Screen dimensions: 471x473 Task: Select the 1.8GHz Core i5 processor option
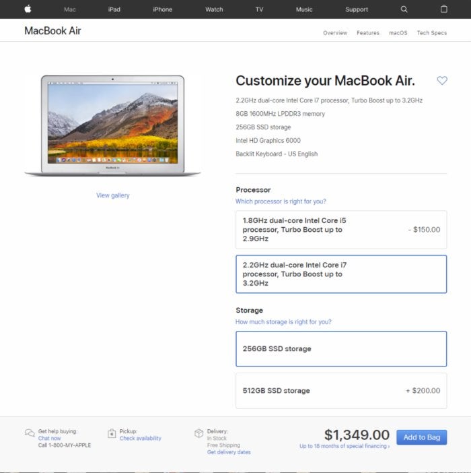coord(341,230)
